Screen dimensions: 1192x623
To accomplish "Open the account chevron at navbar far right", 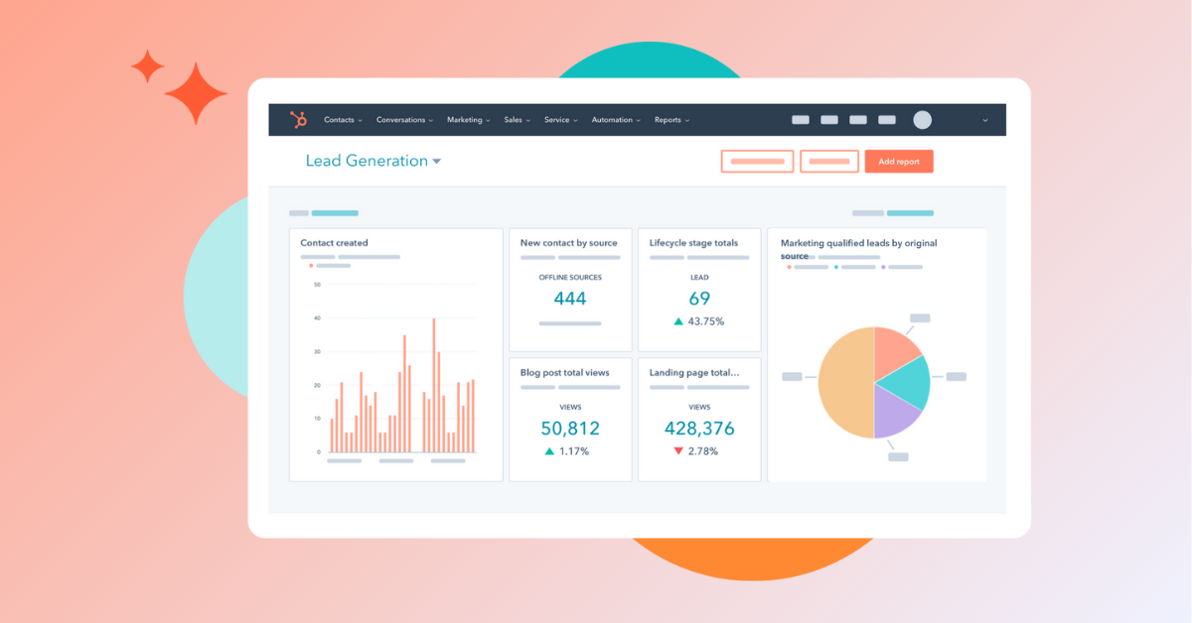I will point(984,121).
